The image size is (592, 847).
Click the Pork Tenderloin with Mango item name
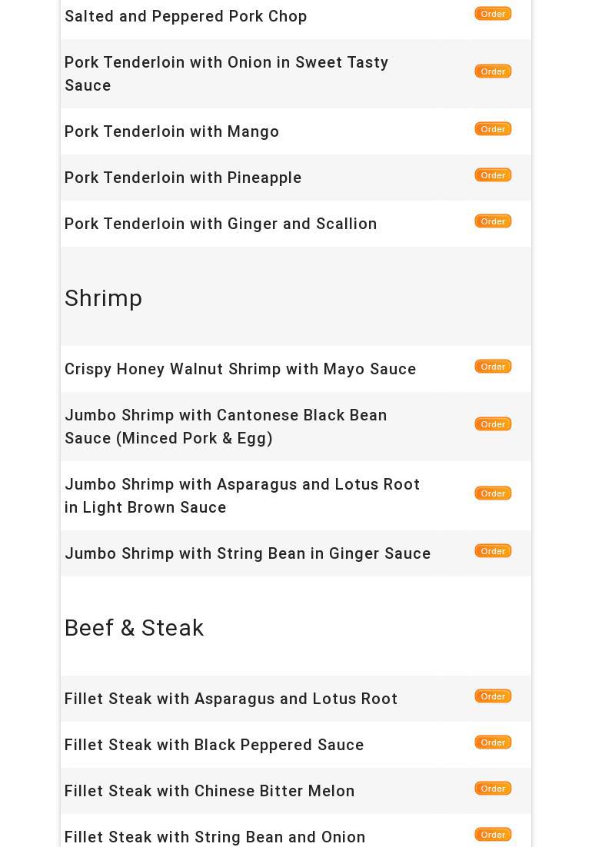tap(172, 131)
